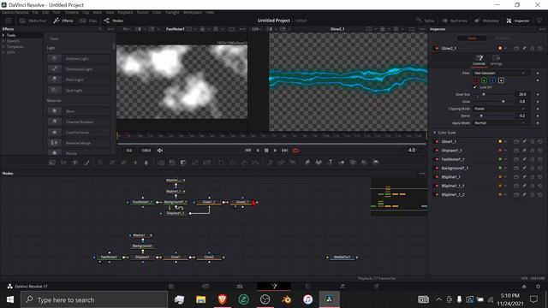The width and height of the screenshot is (548, 308).
Task: Stop playback
Action: (266, 151)
